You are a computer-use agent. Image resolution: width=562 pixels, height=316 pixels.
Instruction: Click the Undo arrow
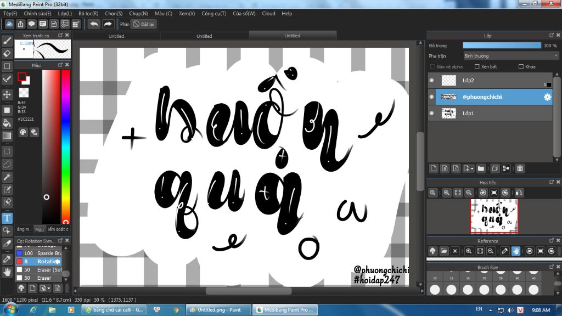94,24
